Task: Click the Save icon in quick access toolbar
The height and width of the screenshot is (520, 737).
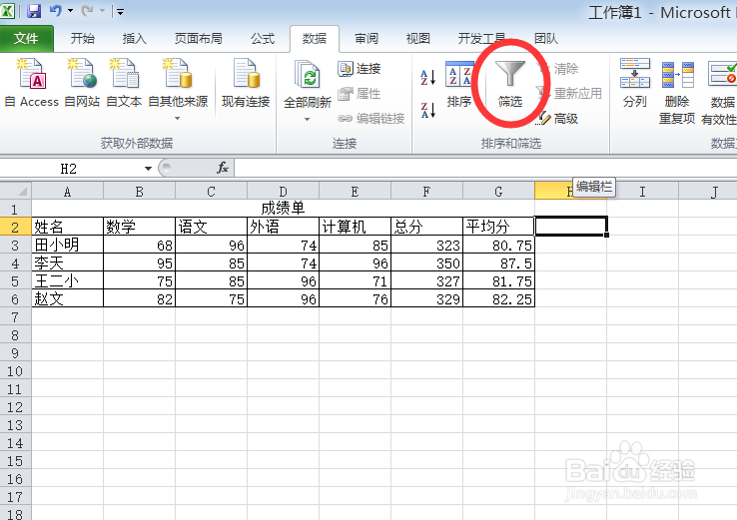Action: [34, 11]
